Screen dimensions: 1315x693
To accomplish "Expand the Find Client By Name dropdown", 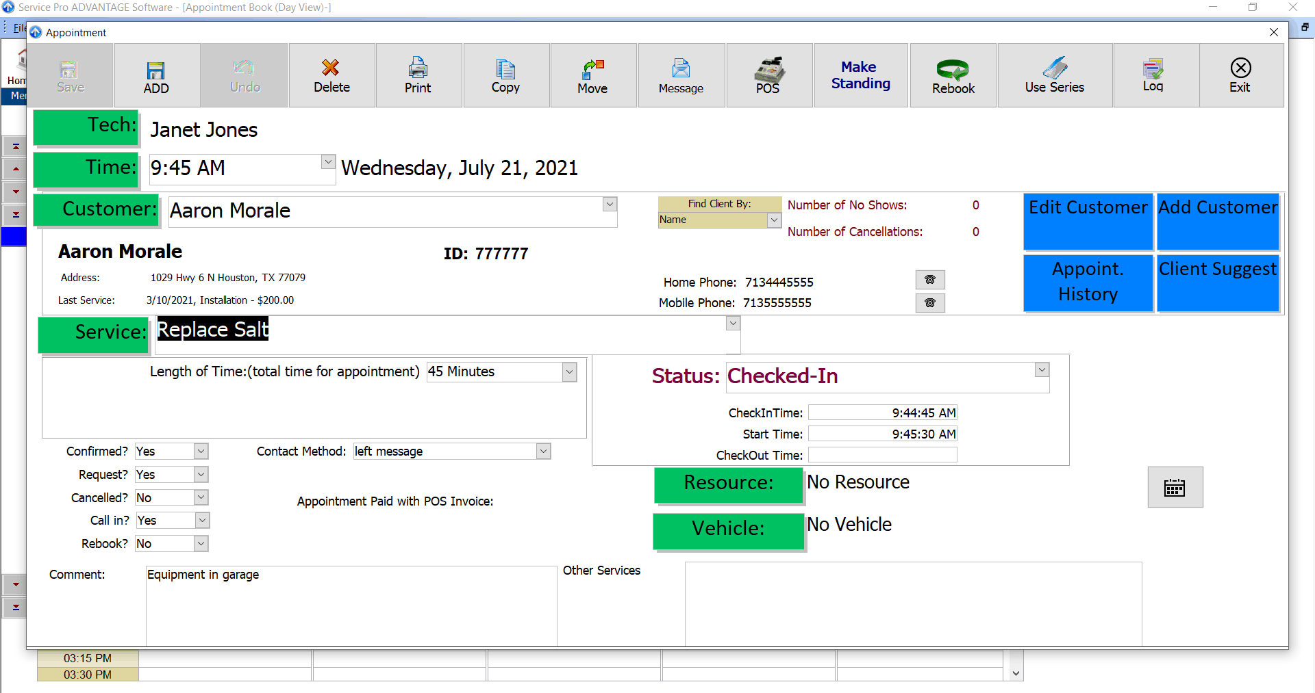I will coord(774,220).
